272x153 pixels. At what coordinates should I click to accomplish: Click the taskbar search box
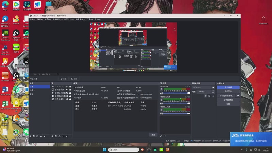(x=124, y=150)
